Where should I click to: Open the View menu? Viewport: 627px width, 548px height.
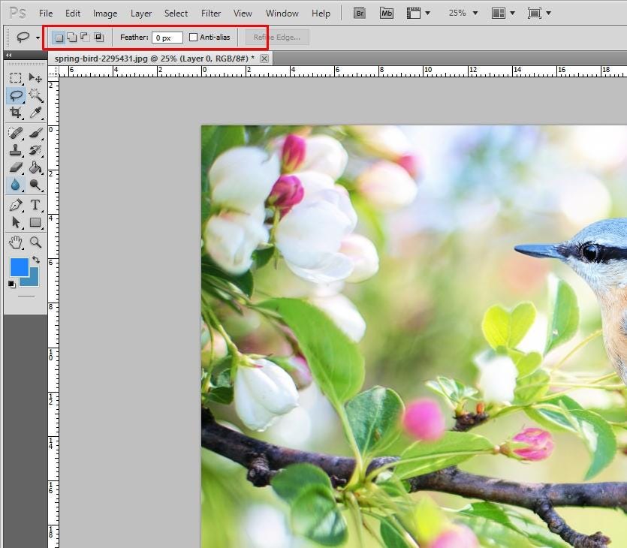[243, 14]
